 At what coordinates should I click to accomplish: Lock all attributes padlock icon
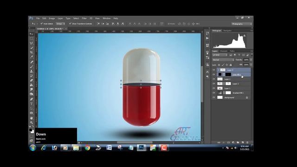[x=231, y=65]
